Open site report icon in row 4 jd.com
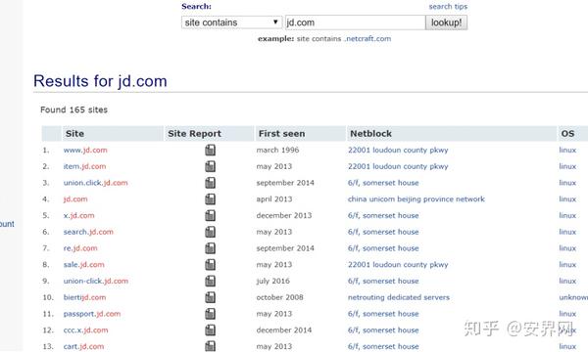 click(211, 199)
